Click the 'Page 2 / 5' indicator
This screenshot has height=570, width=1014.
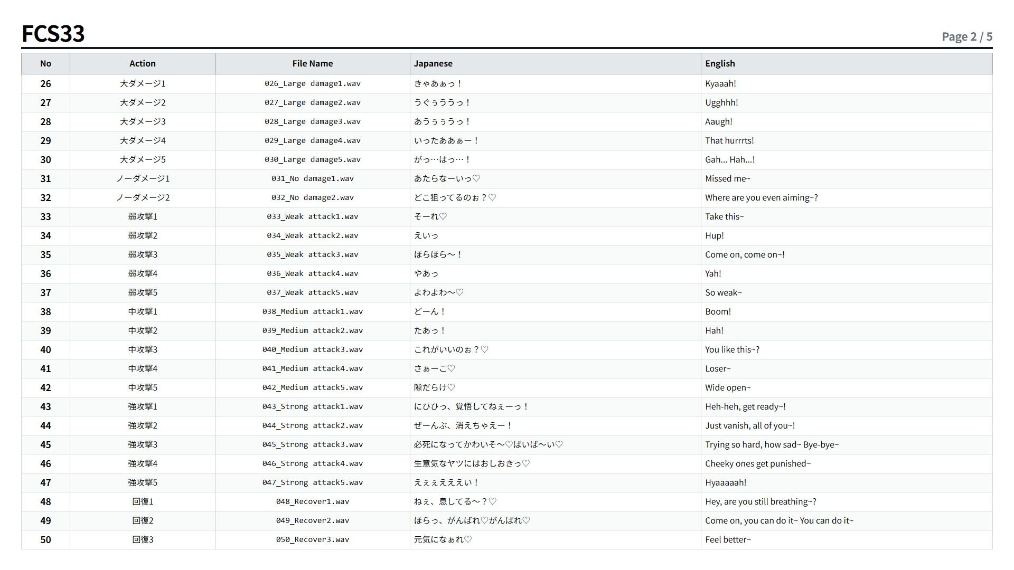click(x=967, y=36)
